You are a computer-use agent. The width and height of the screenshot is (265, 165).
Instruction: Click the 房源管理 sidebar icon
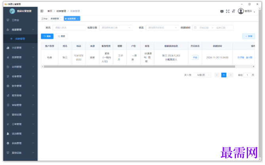point(8,57)
